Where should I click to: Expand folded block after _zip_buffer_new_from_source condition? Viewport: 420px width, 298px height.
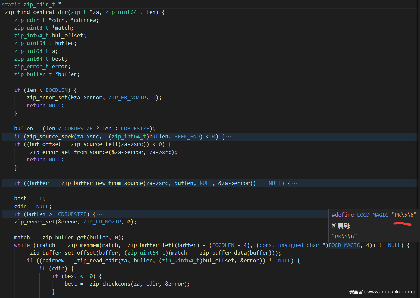294,183
